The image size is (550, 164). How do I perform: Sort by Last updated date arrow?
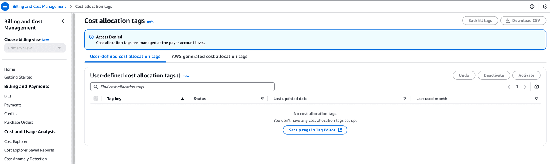pos(405,99)
